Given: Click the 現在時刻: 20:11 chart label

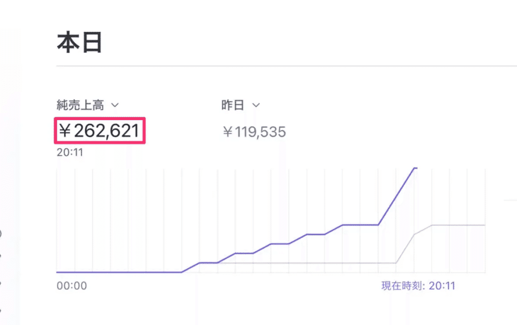Looking at the screenshot, I should [x=418, y=286].
